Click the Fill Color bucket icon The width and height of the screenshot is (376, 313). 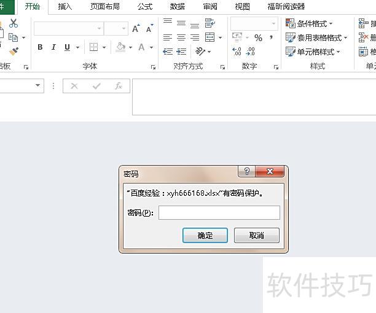point(120,47)
